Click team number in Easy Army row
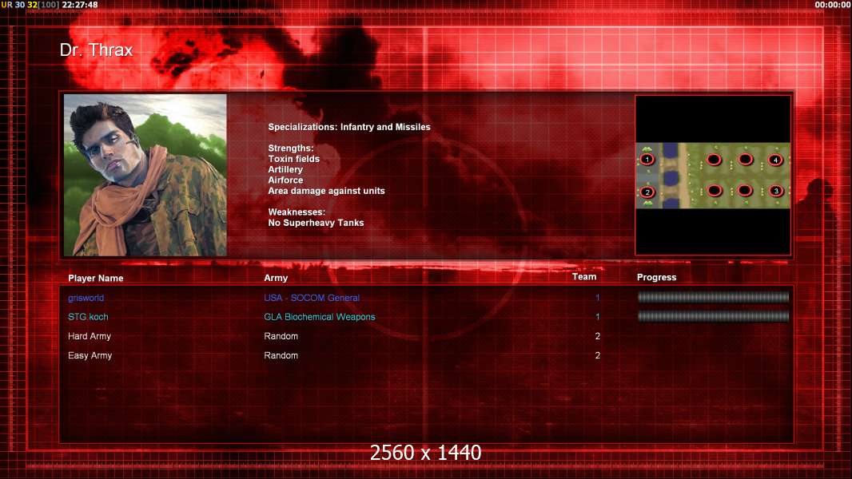Image resolution: width=852 pixels, height=479 pixels. [x=597, y=355]
